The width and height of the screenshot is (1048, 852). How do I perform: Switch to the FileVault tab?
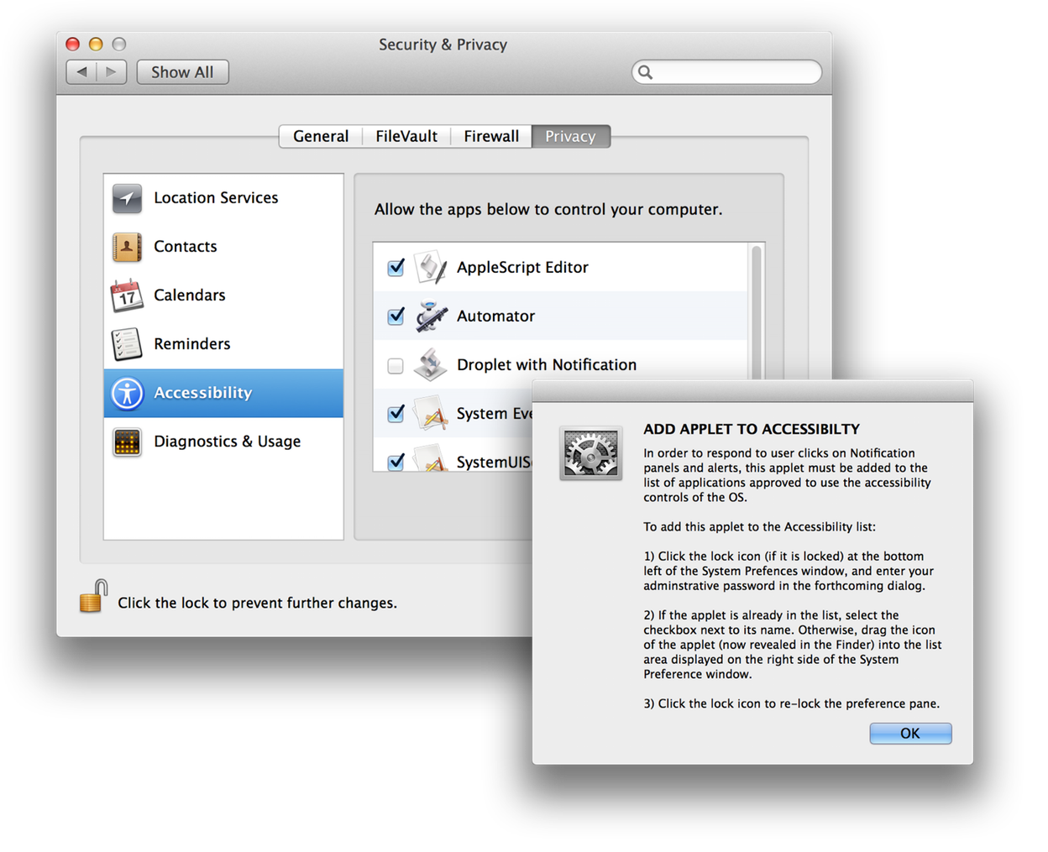click(x=406, y=136)
